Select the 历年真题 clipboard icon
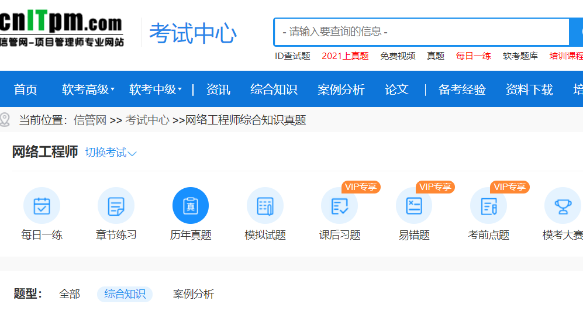This screenshot has width=583, height=311. tap(191, 206)
